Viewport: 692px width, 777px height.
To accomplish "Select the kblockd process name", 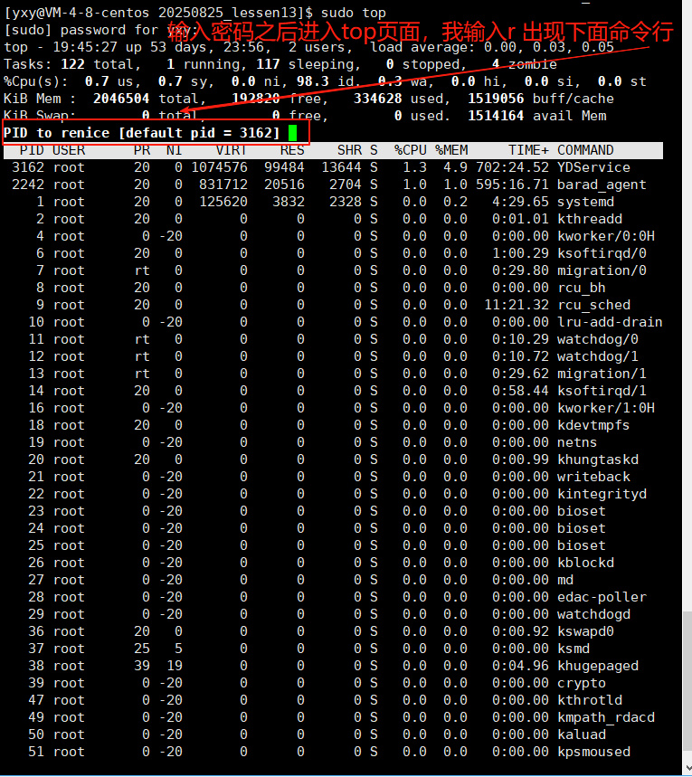I will click(x=585, y=563).
